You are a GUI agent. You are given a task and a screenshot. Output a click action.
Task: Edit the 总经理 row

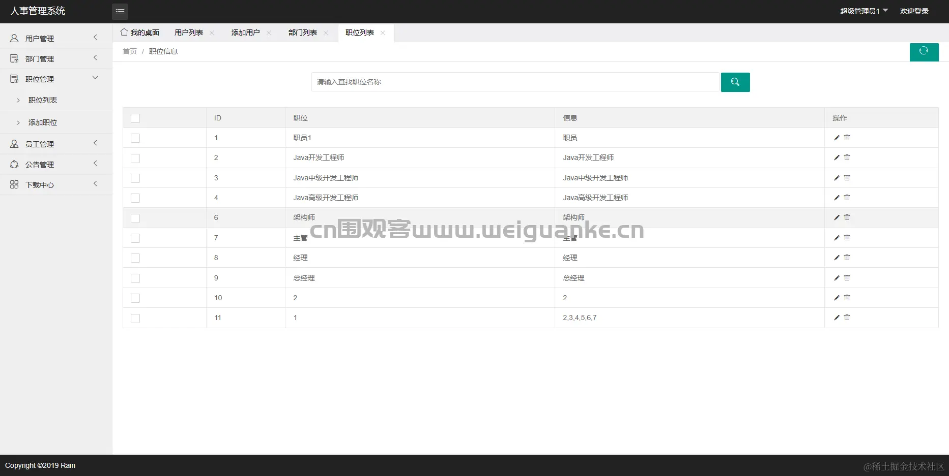point(837,278)
